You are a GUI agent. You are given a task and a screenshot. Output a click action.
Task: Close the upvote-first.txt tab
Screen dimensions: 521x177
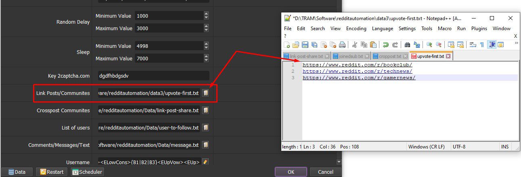(448, 56)
